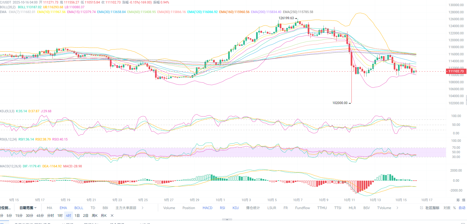Select the 自动 auto scale option
Image resolution: width=467 pixels, height=224 pixels.
pos(462,208)
